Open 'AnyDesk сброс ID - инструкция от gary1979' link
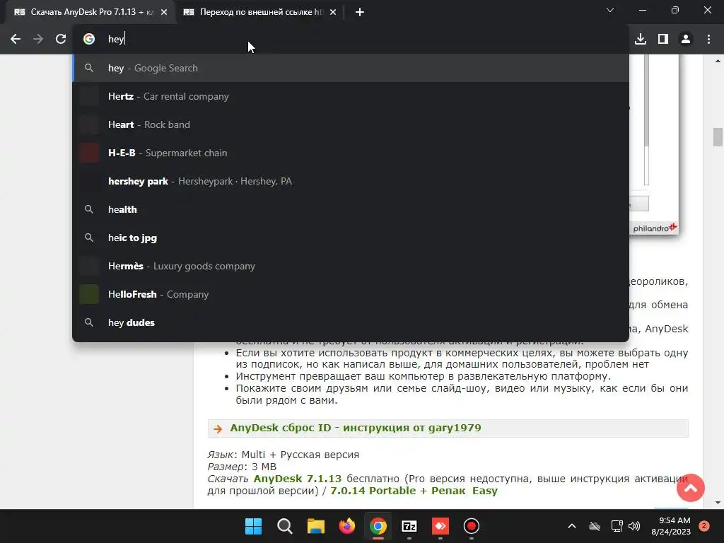Image resolution: width=724 pixels, height=543 pixels. click(x=356, y=428)
